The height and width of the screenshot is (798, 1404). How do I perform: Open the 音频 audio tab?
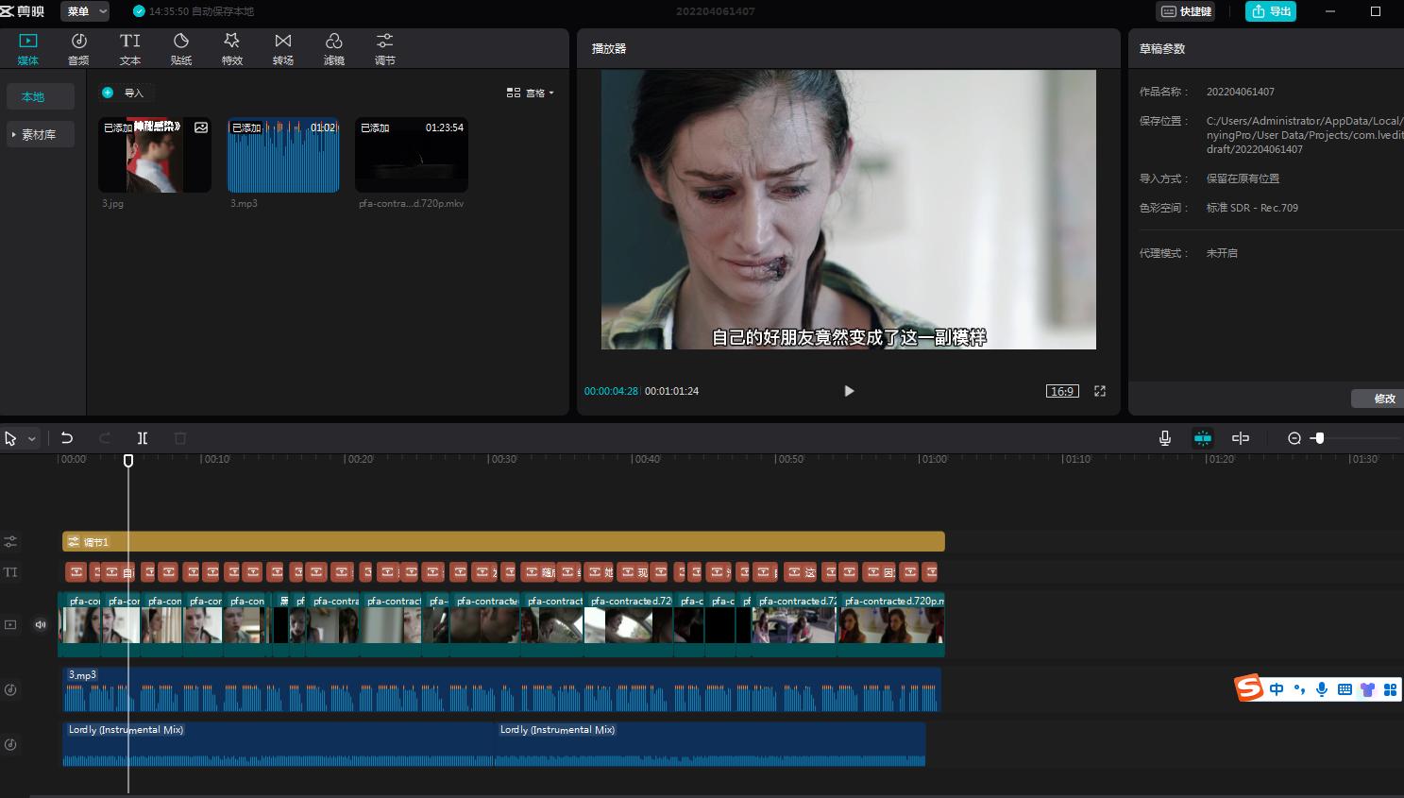tap(79, 49)
